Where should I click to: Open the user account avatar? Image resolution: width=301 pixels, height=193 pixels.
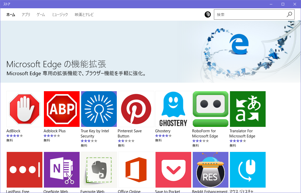tap(208, 14)
